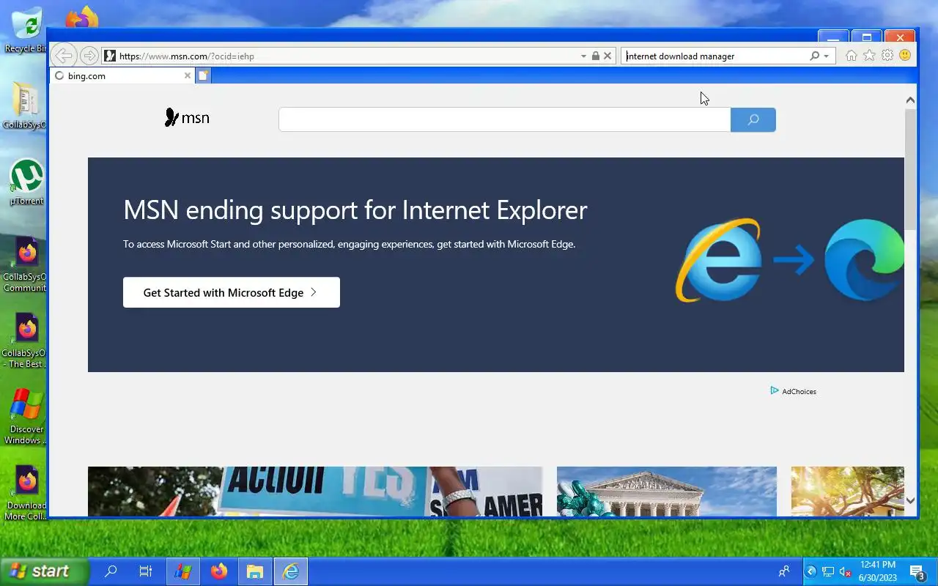Click the vertical scrollbar thumb
Viewport: 938px width, 586px height.
[x=910, y=170]
